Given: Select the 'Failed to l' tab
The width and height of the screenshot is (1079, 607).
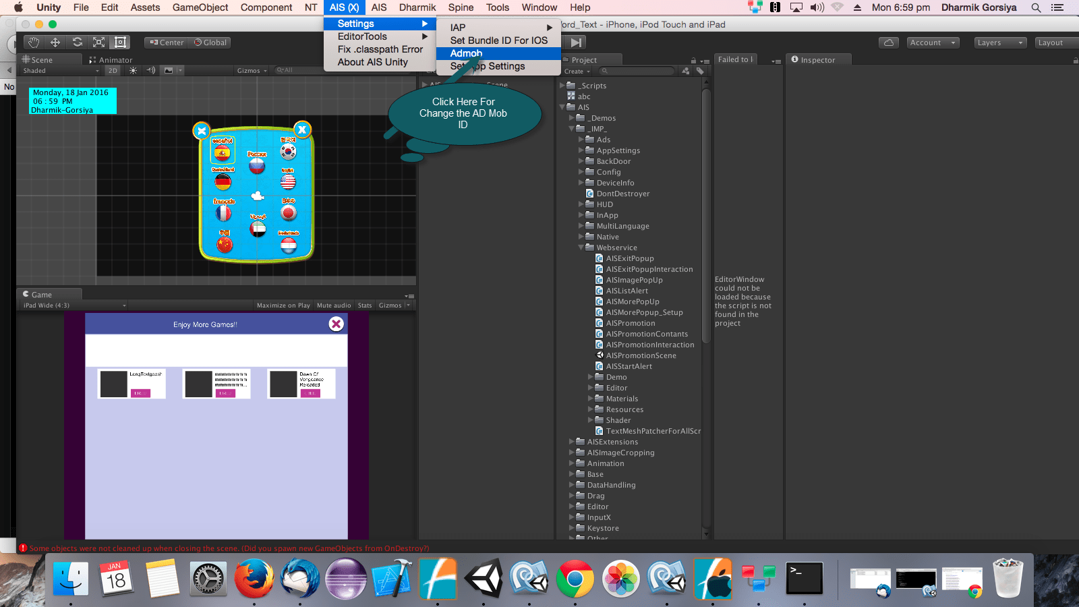Looking at the screenshot, I should point(734,59).
